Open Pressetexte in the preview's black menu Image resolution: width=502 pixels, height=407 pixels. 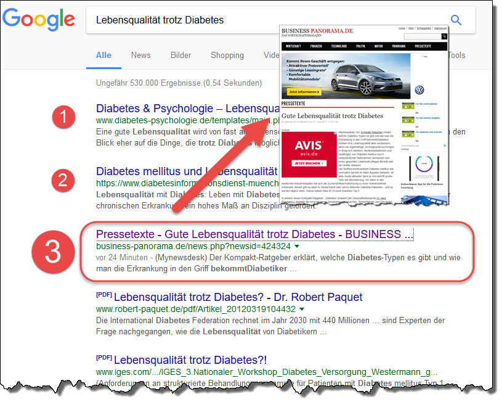[423, 46]
